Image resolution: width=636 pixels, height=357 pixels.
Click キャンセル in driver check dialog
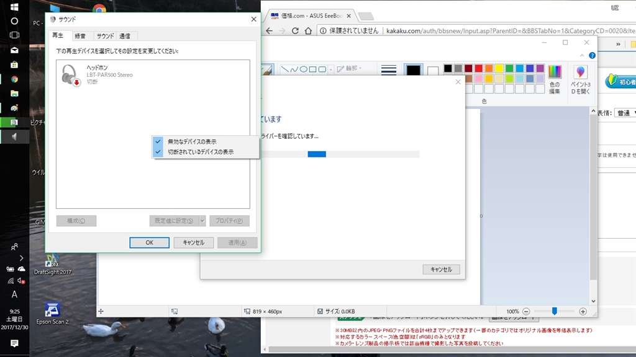pyautogui.click(x=442, y=270)
